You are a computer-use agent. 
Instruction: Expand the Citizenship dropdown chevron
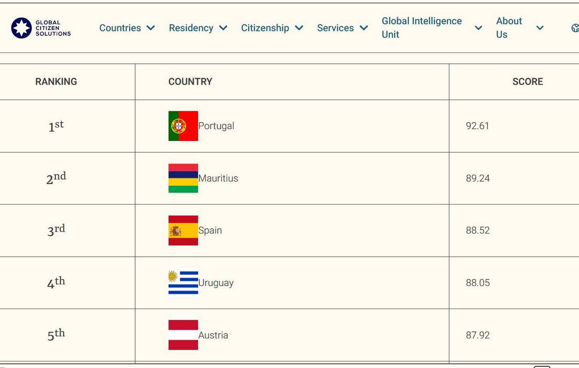coord(299,28)
